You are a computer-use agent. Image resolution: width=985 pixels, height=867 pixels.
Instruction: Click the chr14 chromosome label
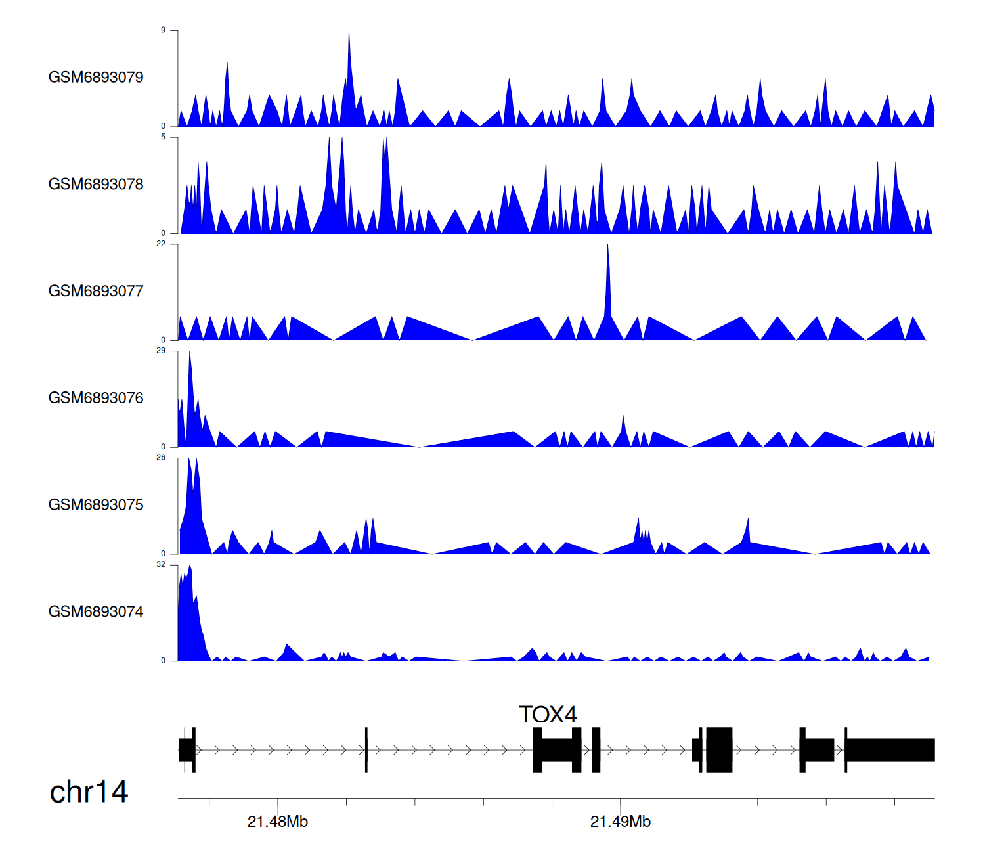[x=89, y=792]
